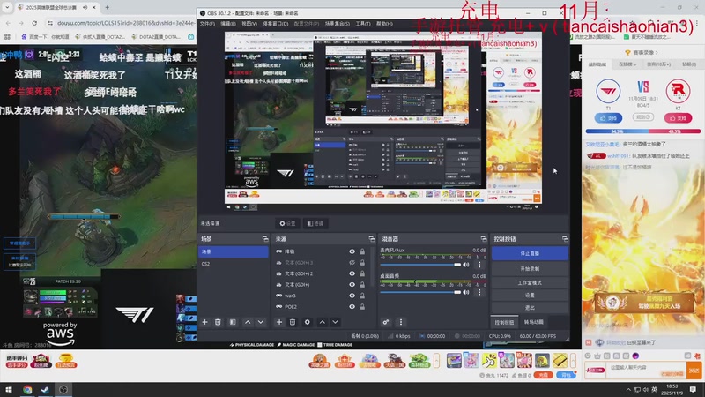Pop out the Sources dock panel
705x397 pixels.
(372, 239)
